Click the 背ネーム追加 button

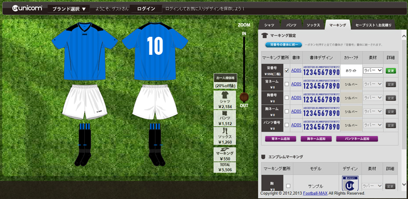click(x=281, y=138)
